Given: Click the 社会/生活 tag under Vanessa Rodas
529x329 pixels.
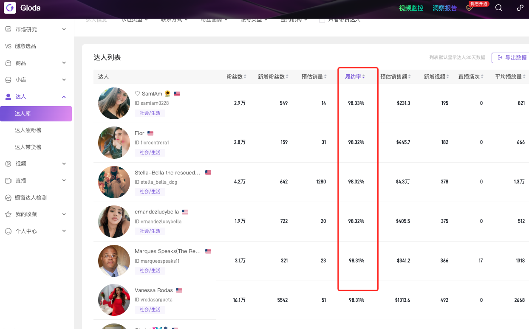Looking at the screenshot, I should (150, 309).
